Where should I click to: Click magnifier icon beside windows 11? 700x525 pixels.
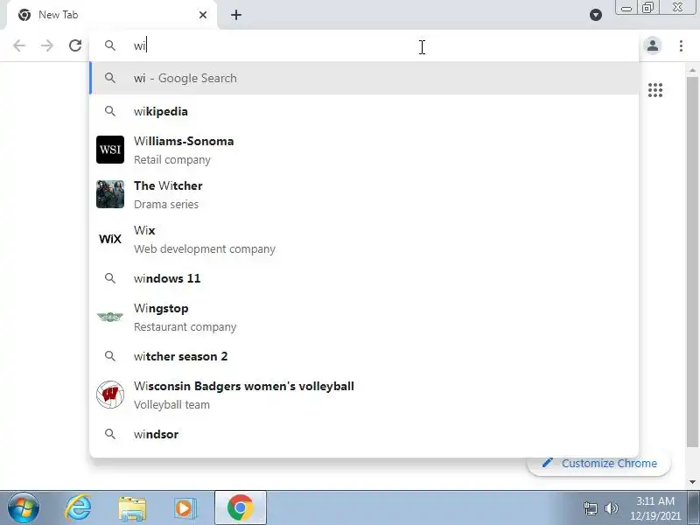pos(110,278)
